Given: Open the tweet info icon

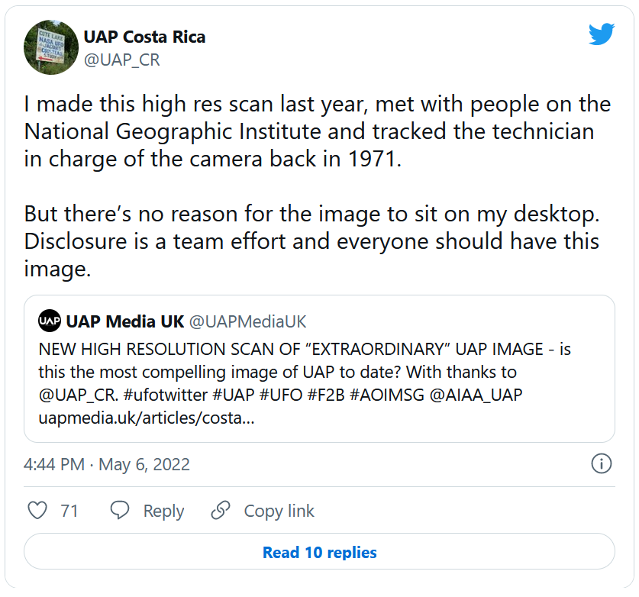Looking at the screenshot, I should [x=602, y=463].
